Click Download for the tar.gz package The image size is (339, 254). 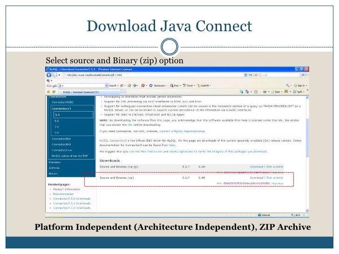(x=257, y=167)
